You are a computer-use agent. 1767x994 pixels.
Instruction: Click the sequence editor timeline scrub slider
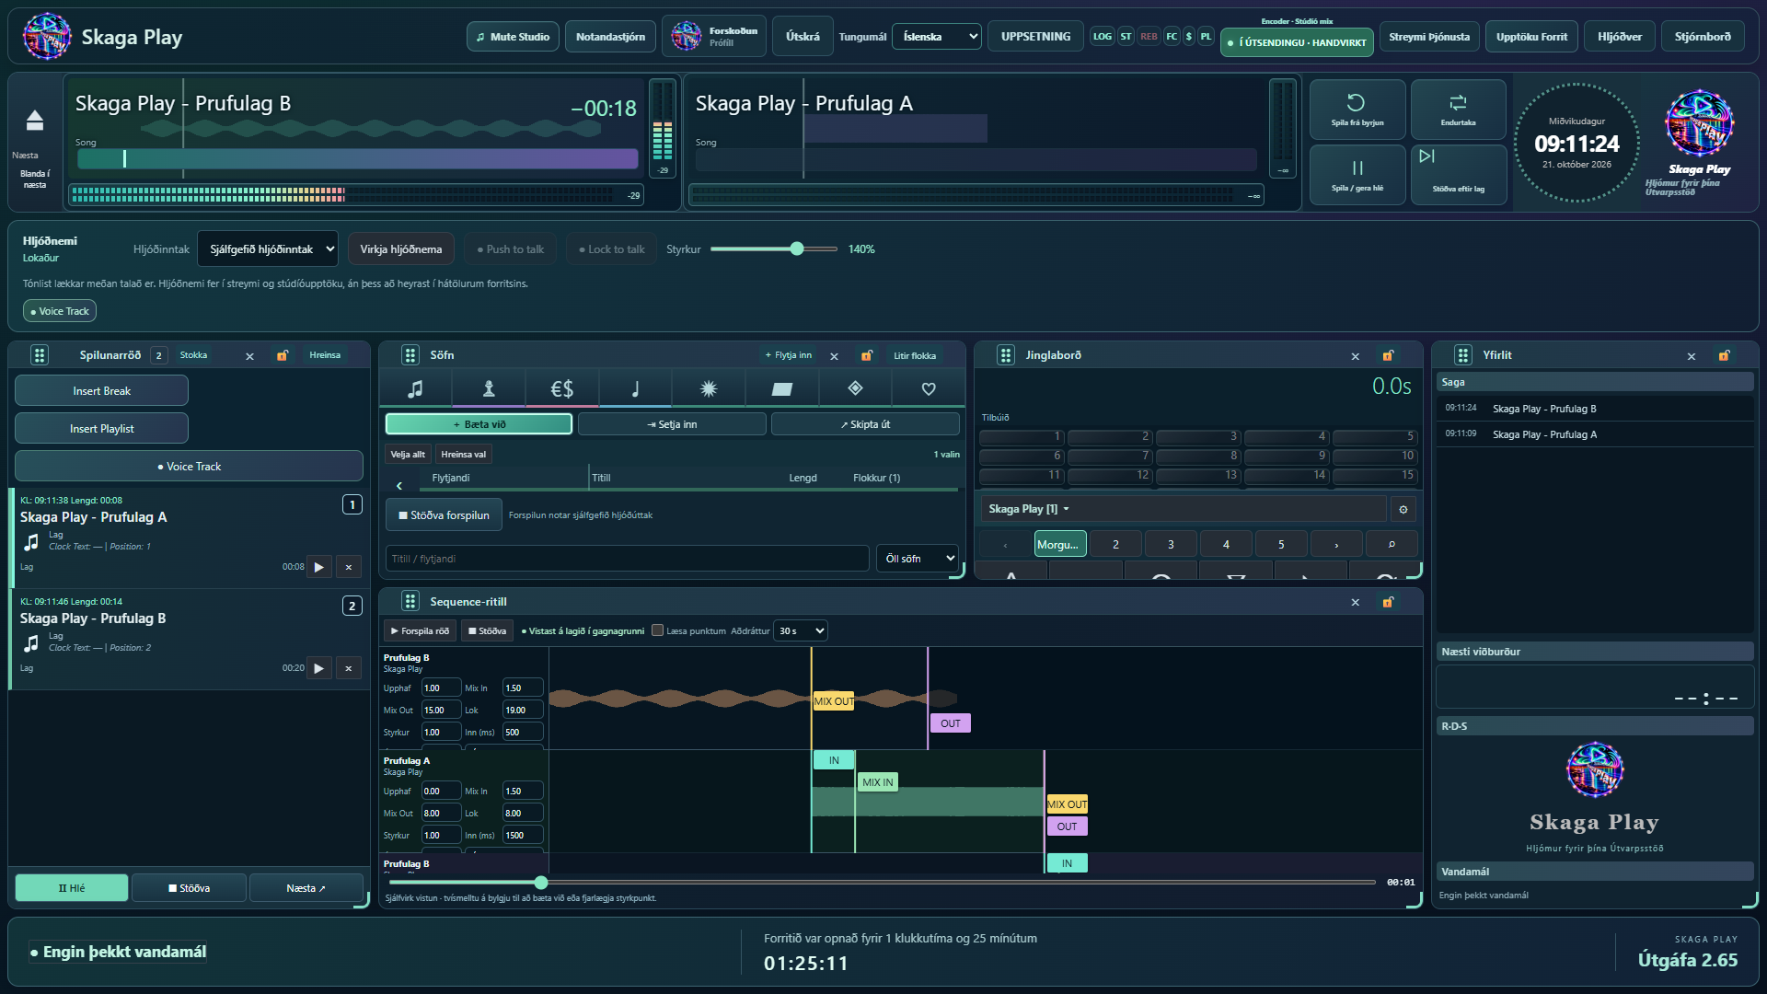point(882,882)
